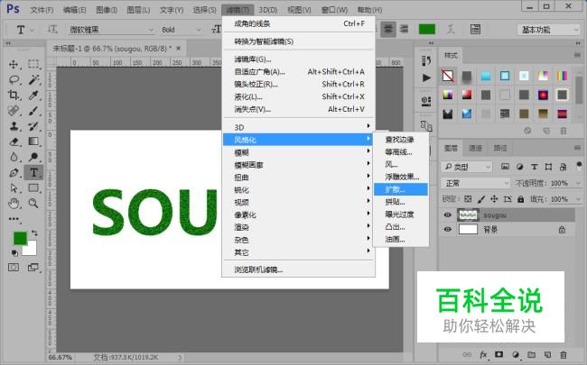The height and width of the screenshot is (365, 587).
Task: Switch to the 通道 tab
Action: (x=475, y=149)
